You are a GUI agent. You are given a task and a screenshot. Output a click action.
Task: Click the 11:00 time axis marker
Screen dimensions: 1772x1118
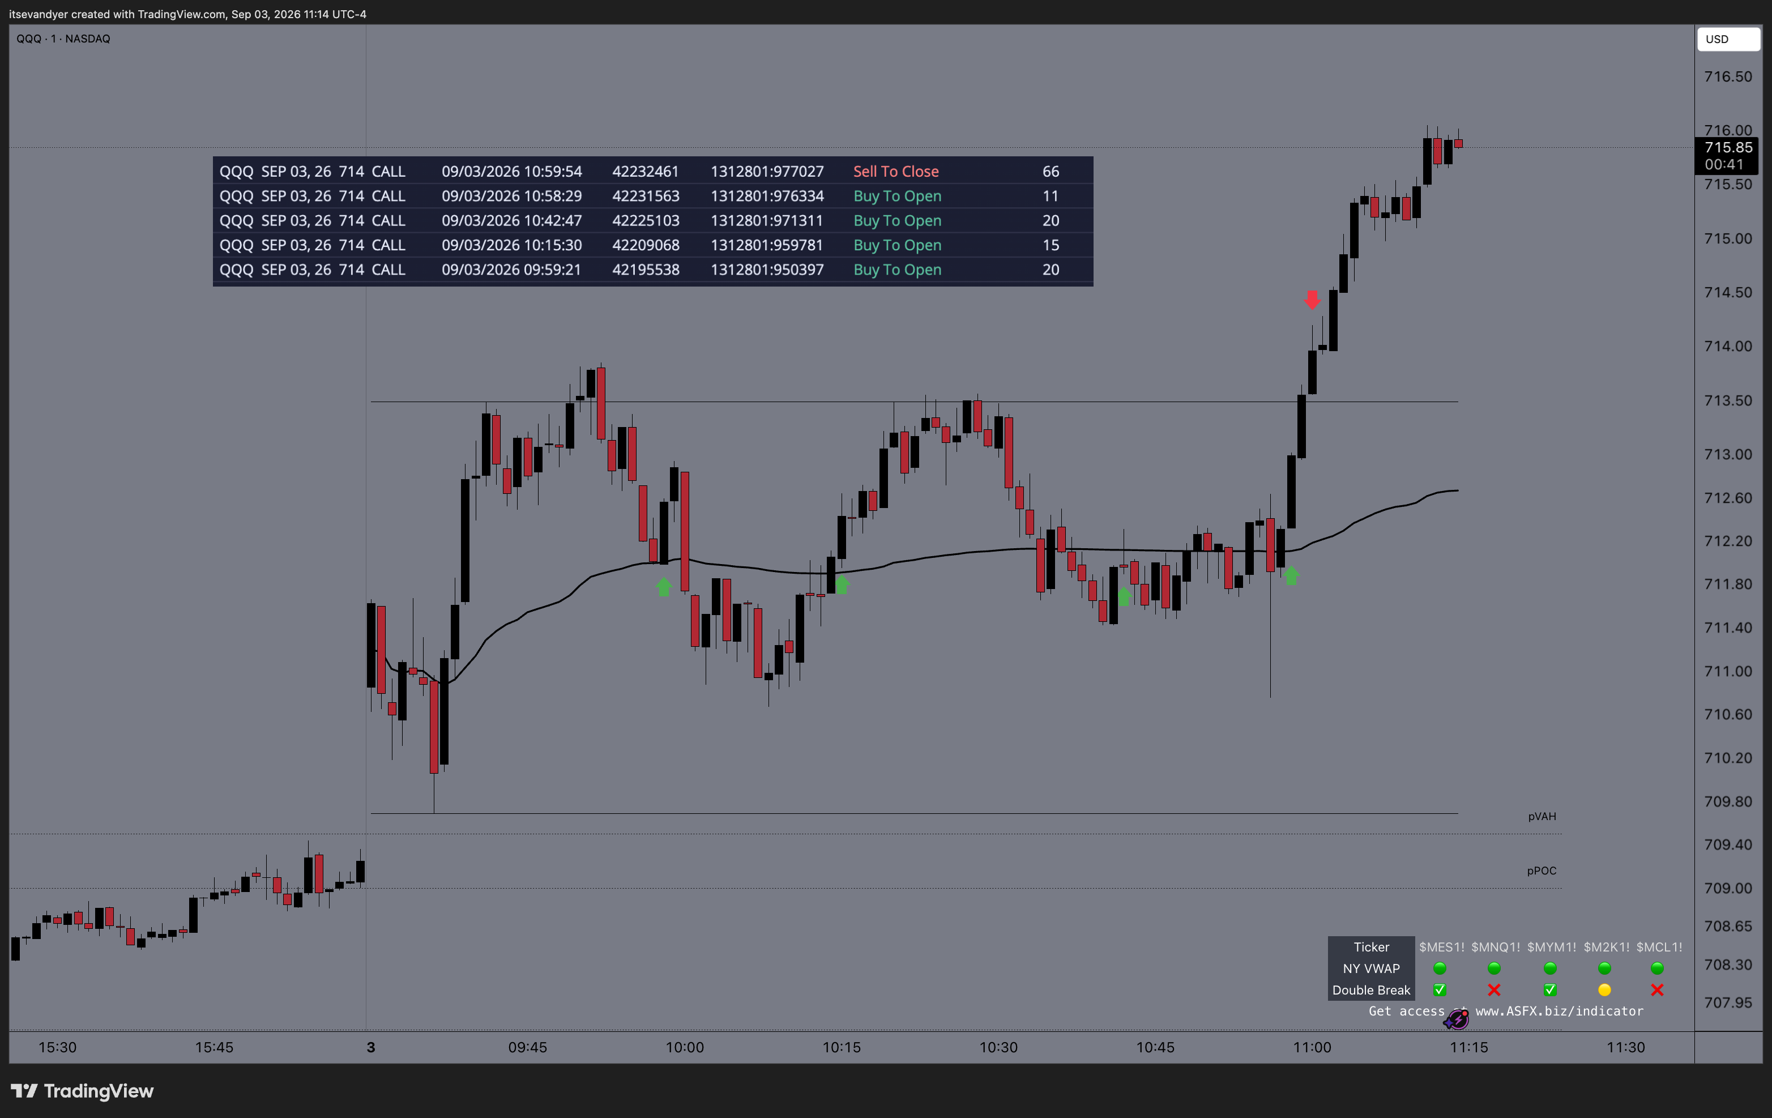tap(1312, 1047)
